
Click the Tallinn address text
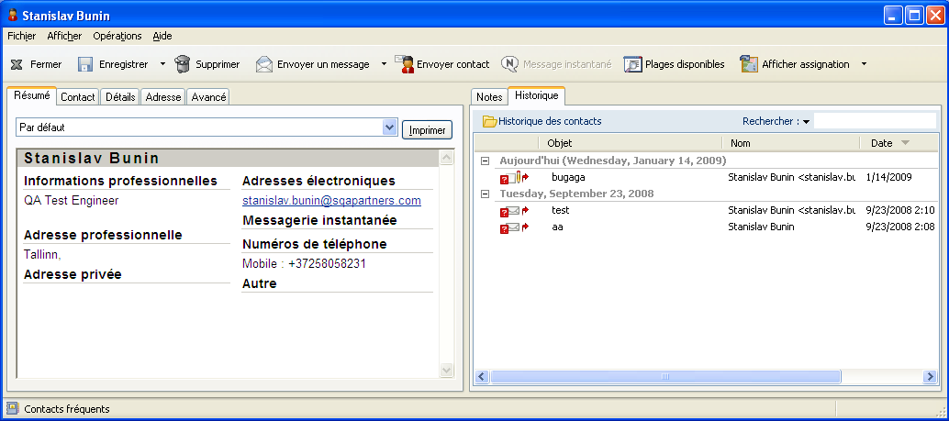[x=42, y=255]
